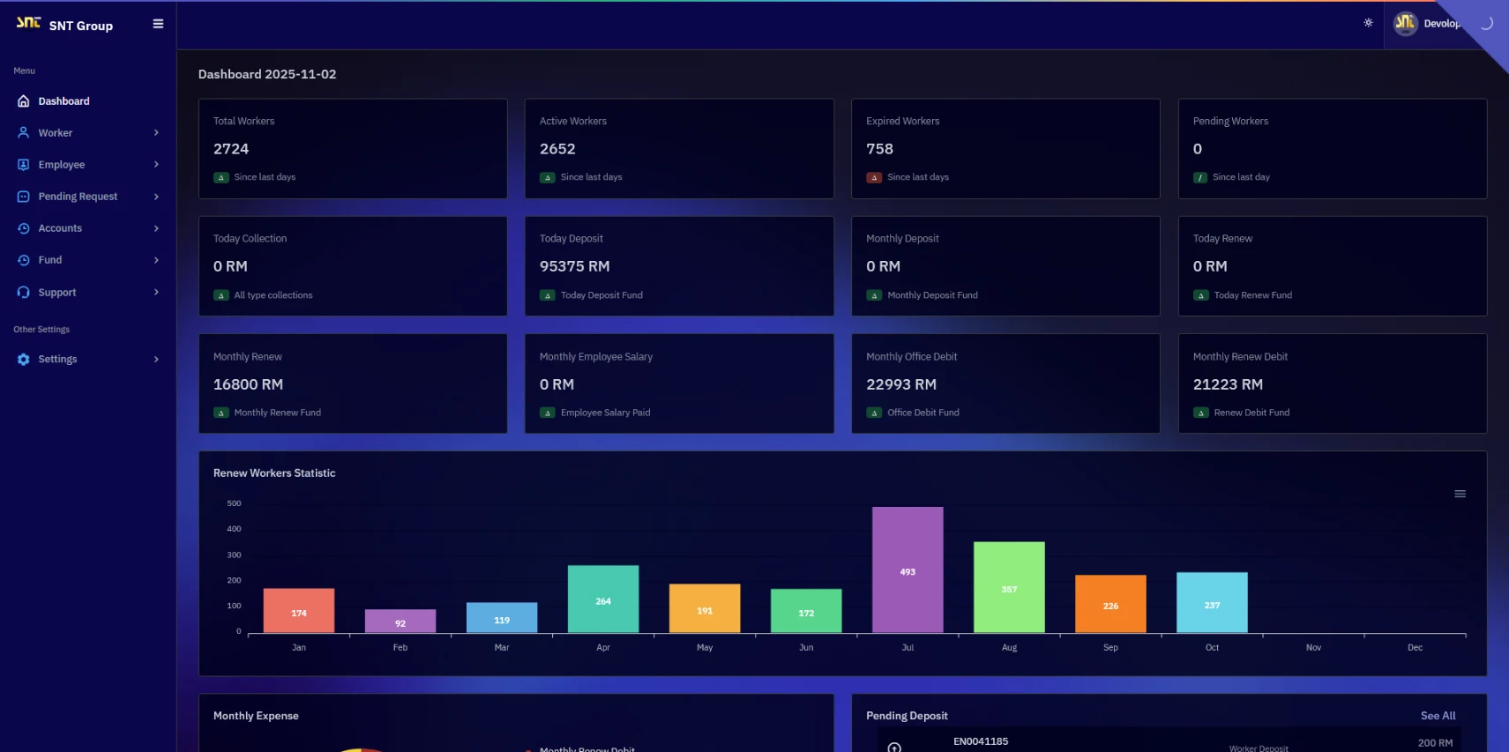
Task: Toggle the sidebar hamburger menu
Action: (158, 24)
